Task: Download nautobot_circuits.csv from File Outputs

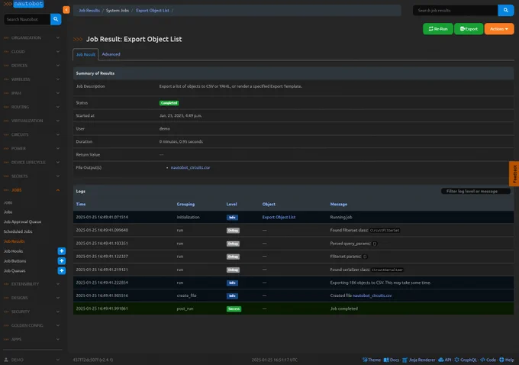Action: coord(190,167)
